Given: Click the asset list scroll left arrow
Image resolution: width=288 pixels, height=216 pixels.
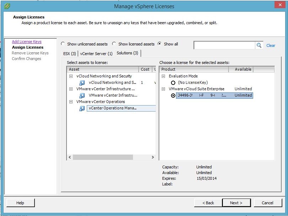Looking at the screenshot, I should pyautogui.click(x=70, y=157).
